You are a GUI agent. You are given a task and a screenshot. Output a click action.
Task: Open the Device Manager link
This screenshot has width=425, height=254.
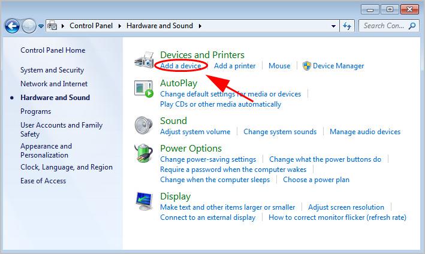338,66
